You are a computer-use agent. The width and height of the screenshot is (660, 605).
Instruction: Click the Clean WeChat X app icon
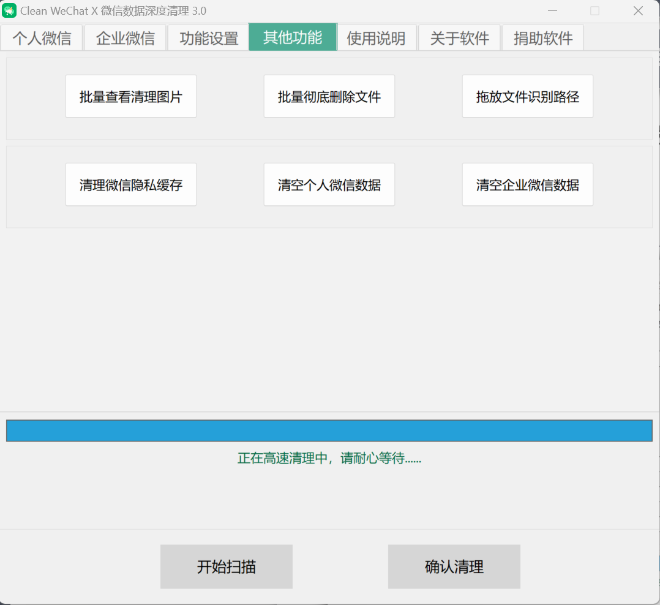[9, 10]
